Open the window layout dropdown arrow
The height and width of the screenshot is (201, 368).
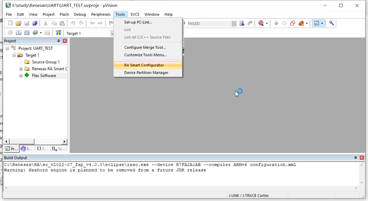(x=322, y=23)
